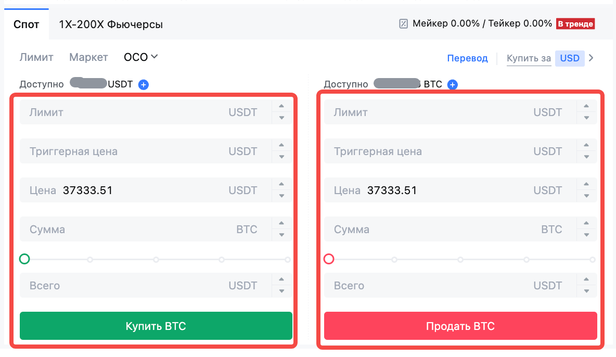This screenshot has width=616, height=357.
Task: Increase the sell-side Цена with up arrow
Action: click(x=586, y=184)
